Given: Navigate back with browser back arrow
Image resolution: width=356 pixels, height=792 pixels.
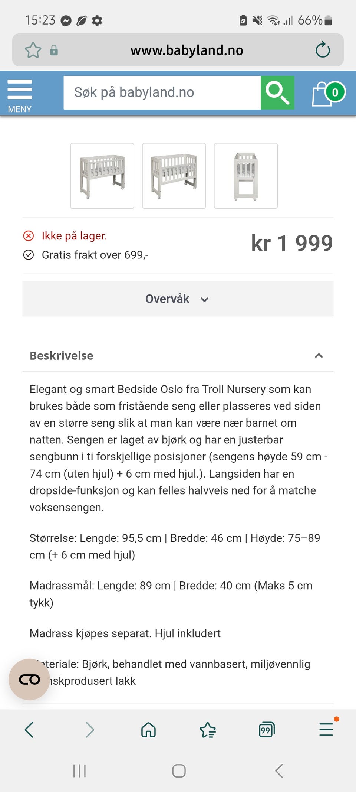Looking at the screenshot, I should tap(29, 730).
